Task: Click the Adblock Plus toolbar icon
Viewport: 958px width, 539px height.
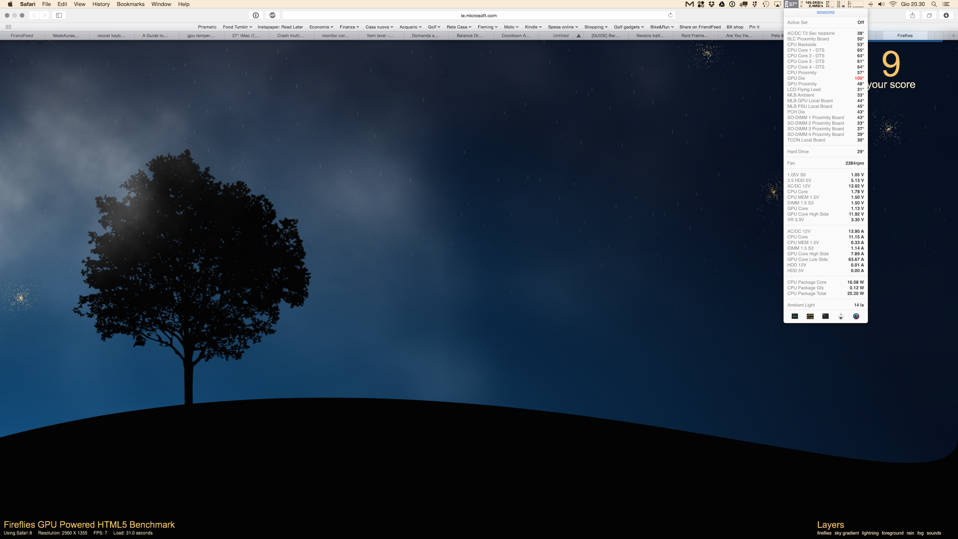Action: point(272,15)
